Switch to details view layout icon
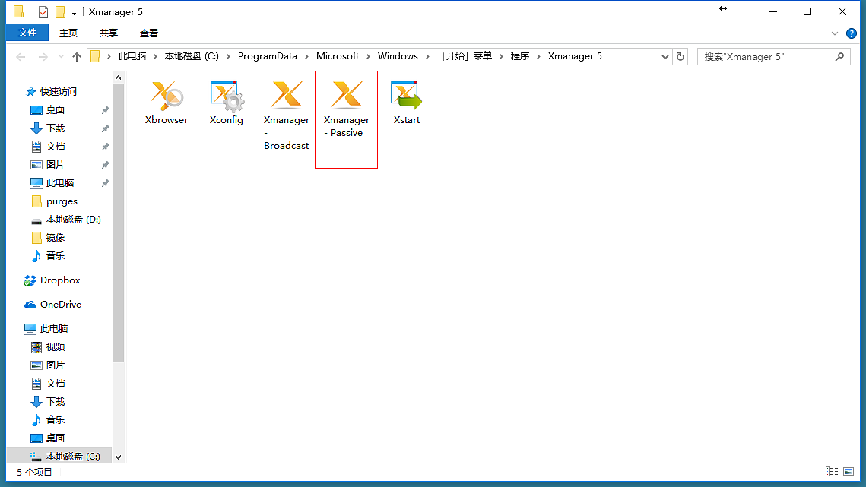The width and height of the screenshot is (866, 487). (x=831, y=472)
